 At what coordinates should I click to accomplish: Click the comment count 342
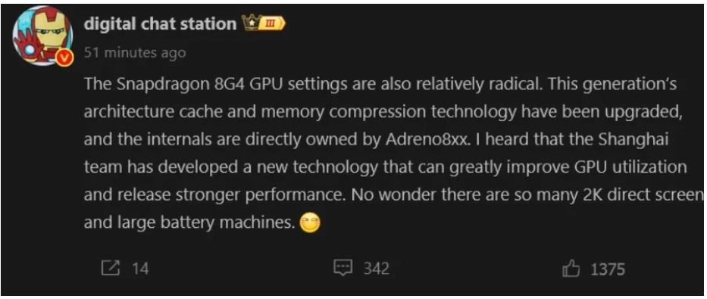[x=376, y=269]
